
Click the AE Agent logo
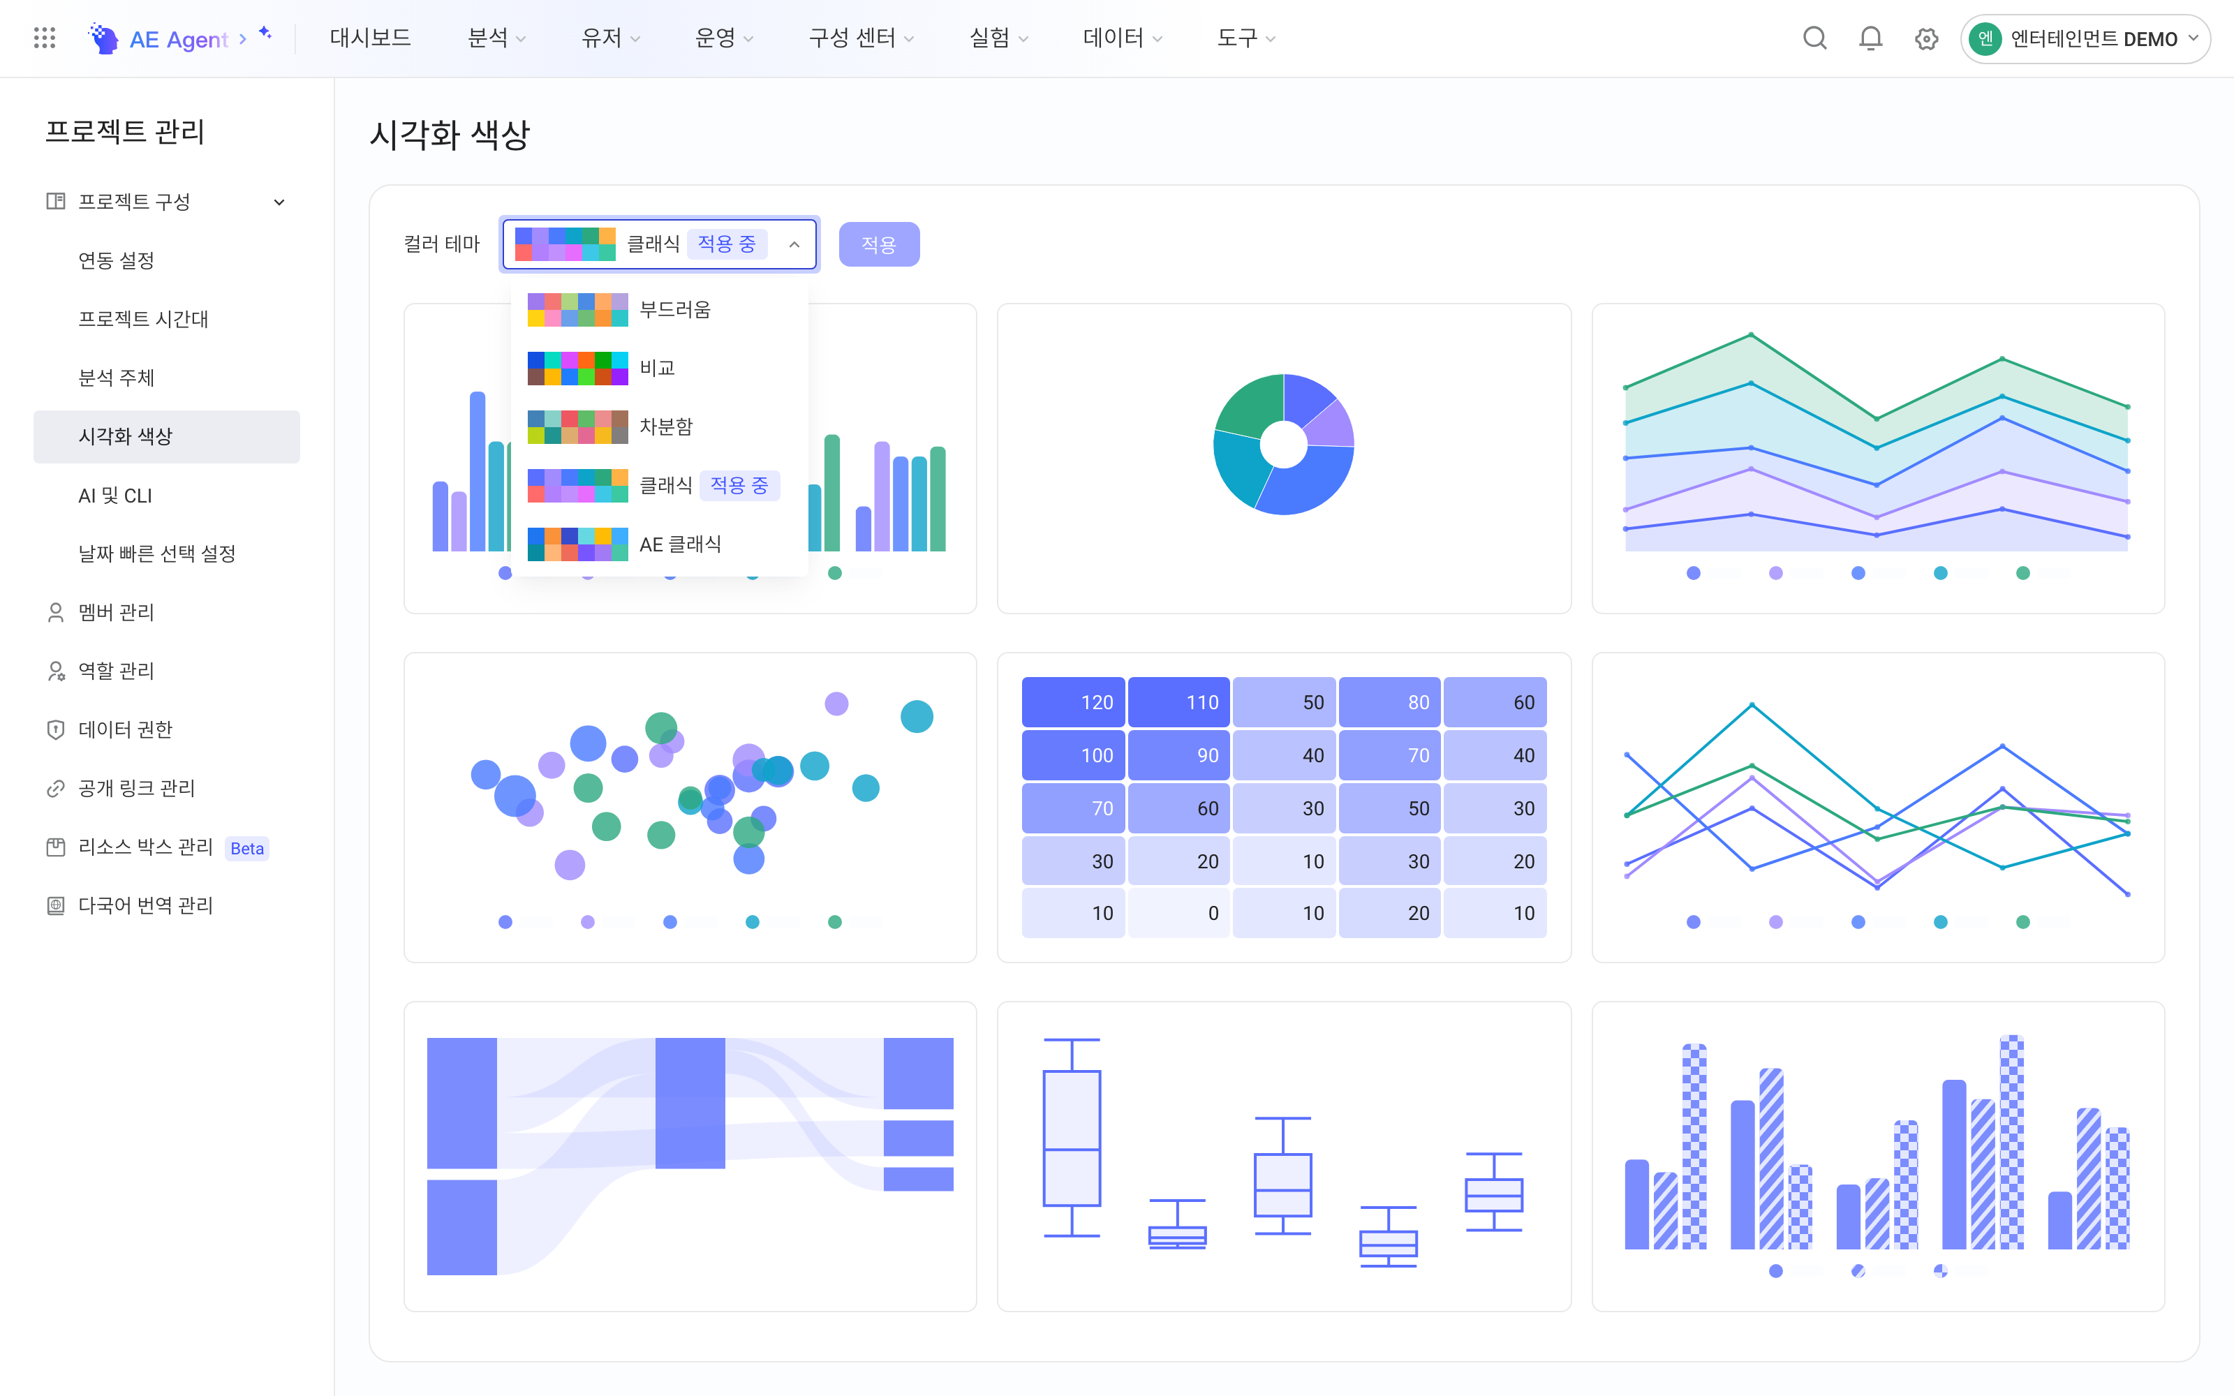[158, 39]
